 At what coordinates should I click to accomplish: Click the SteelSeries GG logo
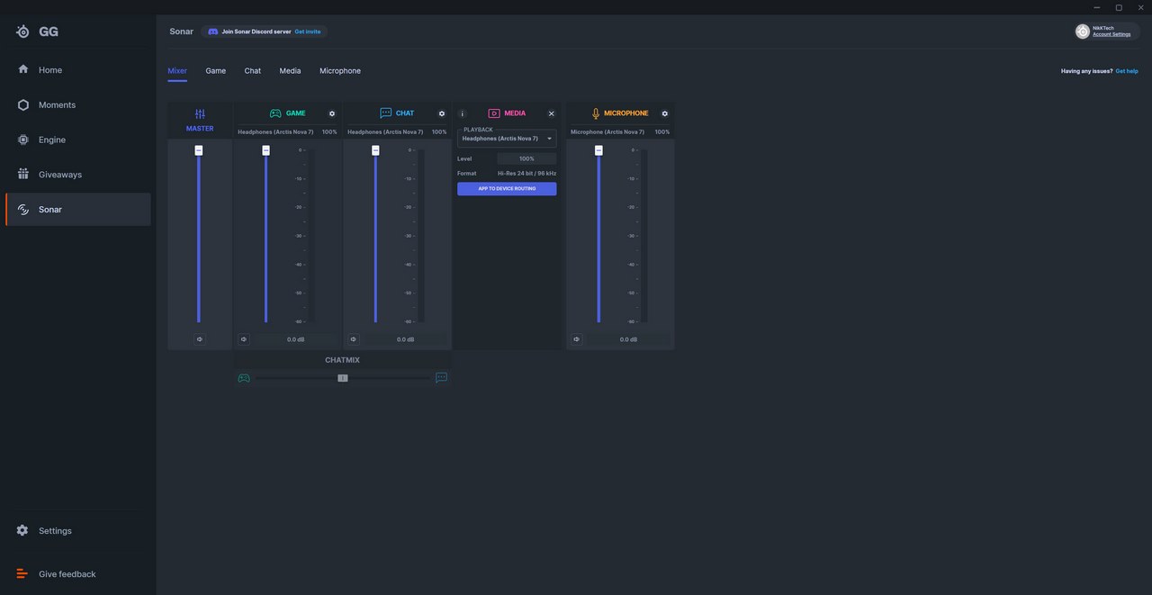pyautogui.click(x=37, y=32)
